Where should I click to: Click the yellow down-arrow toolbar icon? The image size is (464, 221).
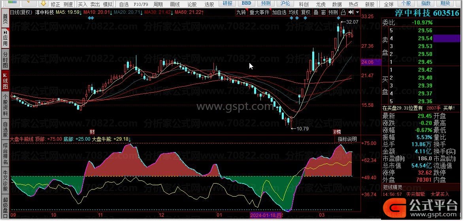43,3
